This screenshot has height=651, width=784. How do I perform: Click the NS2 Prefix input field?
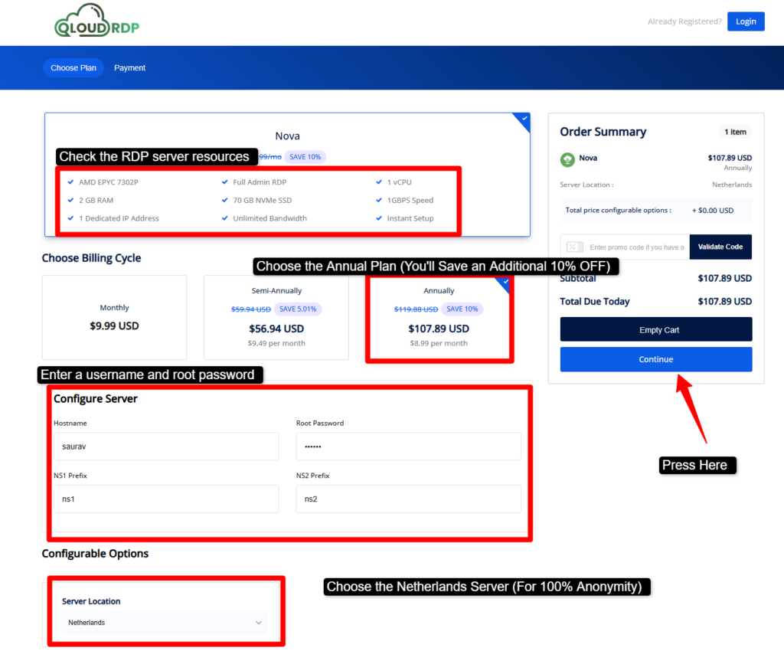pyautogui.click(x=409, y=499)
